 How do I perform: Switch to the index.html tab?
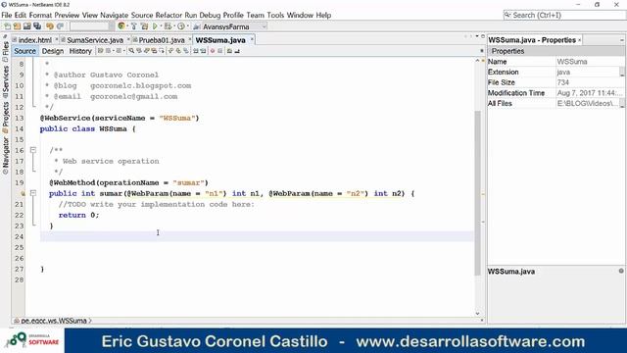35,40
